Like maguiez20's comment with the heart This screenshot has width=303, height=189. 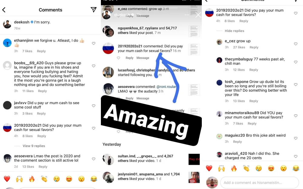[296, 138]
